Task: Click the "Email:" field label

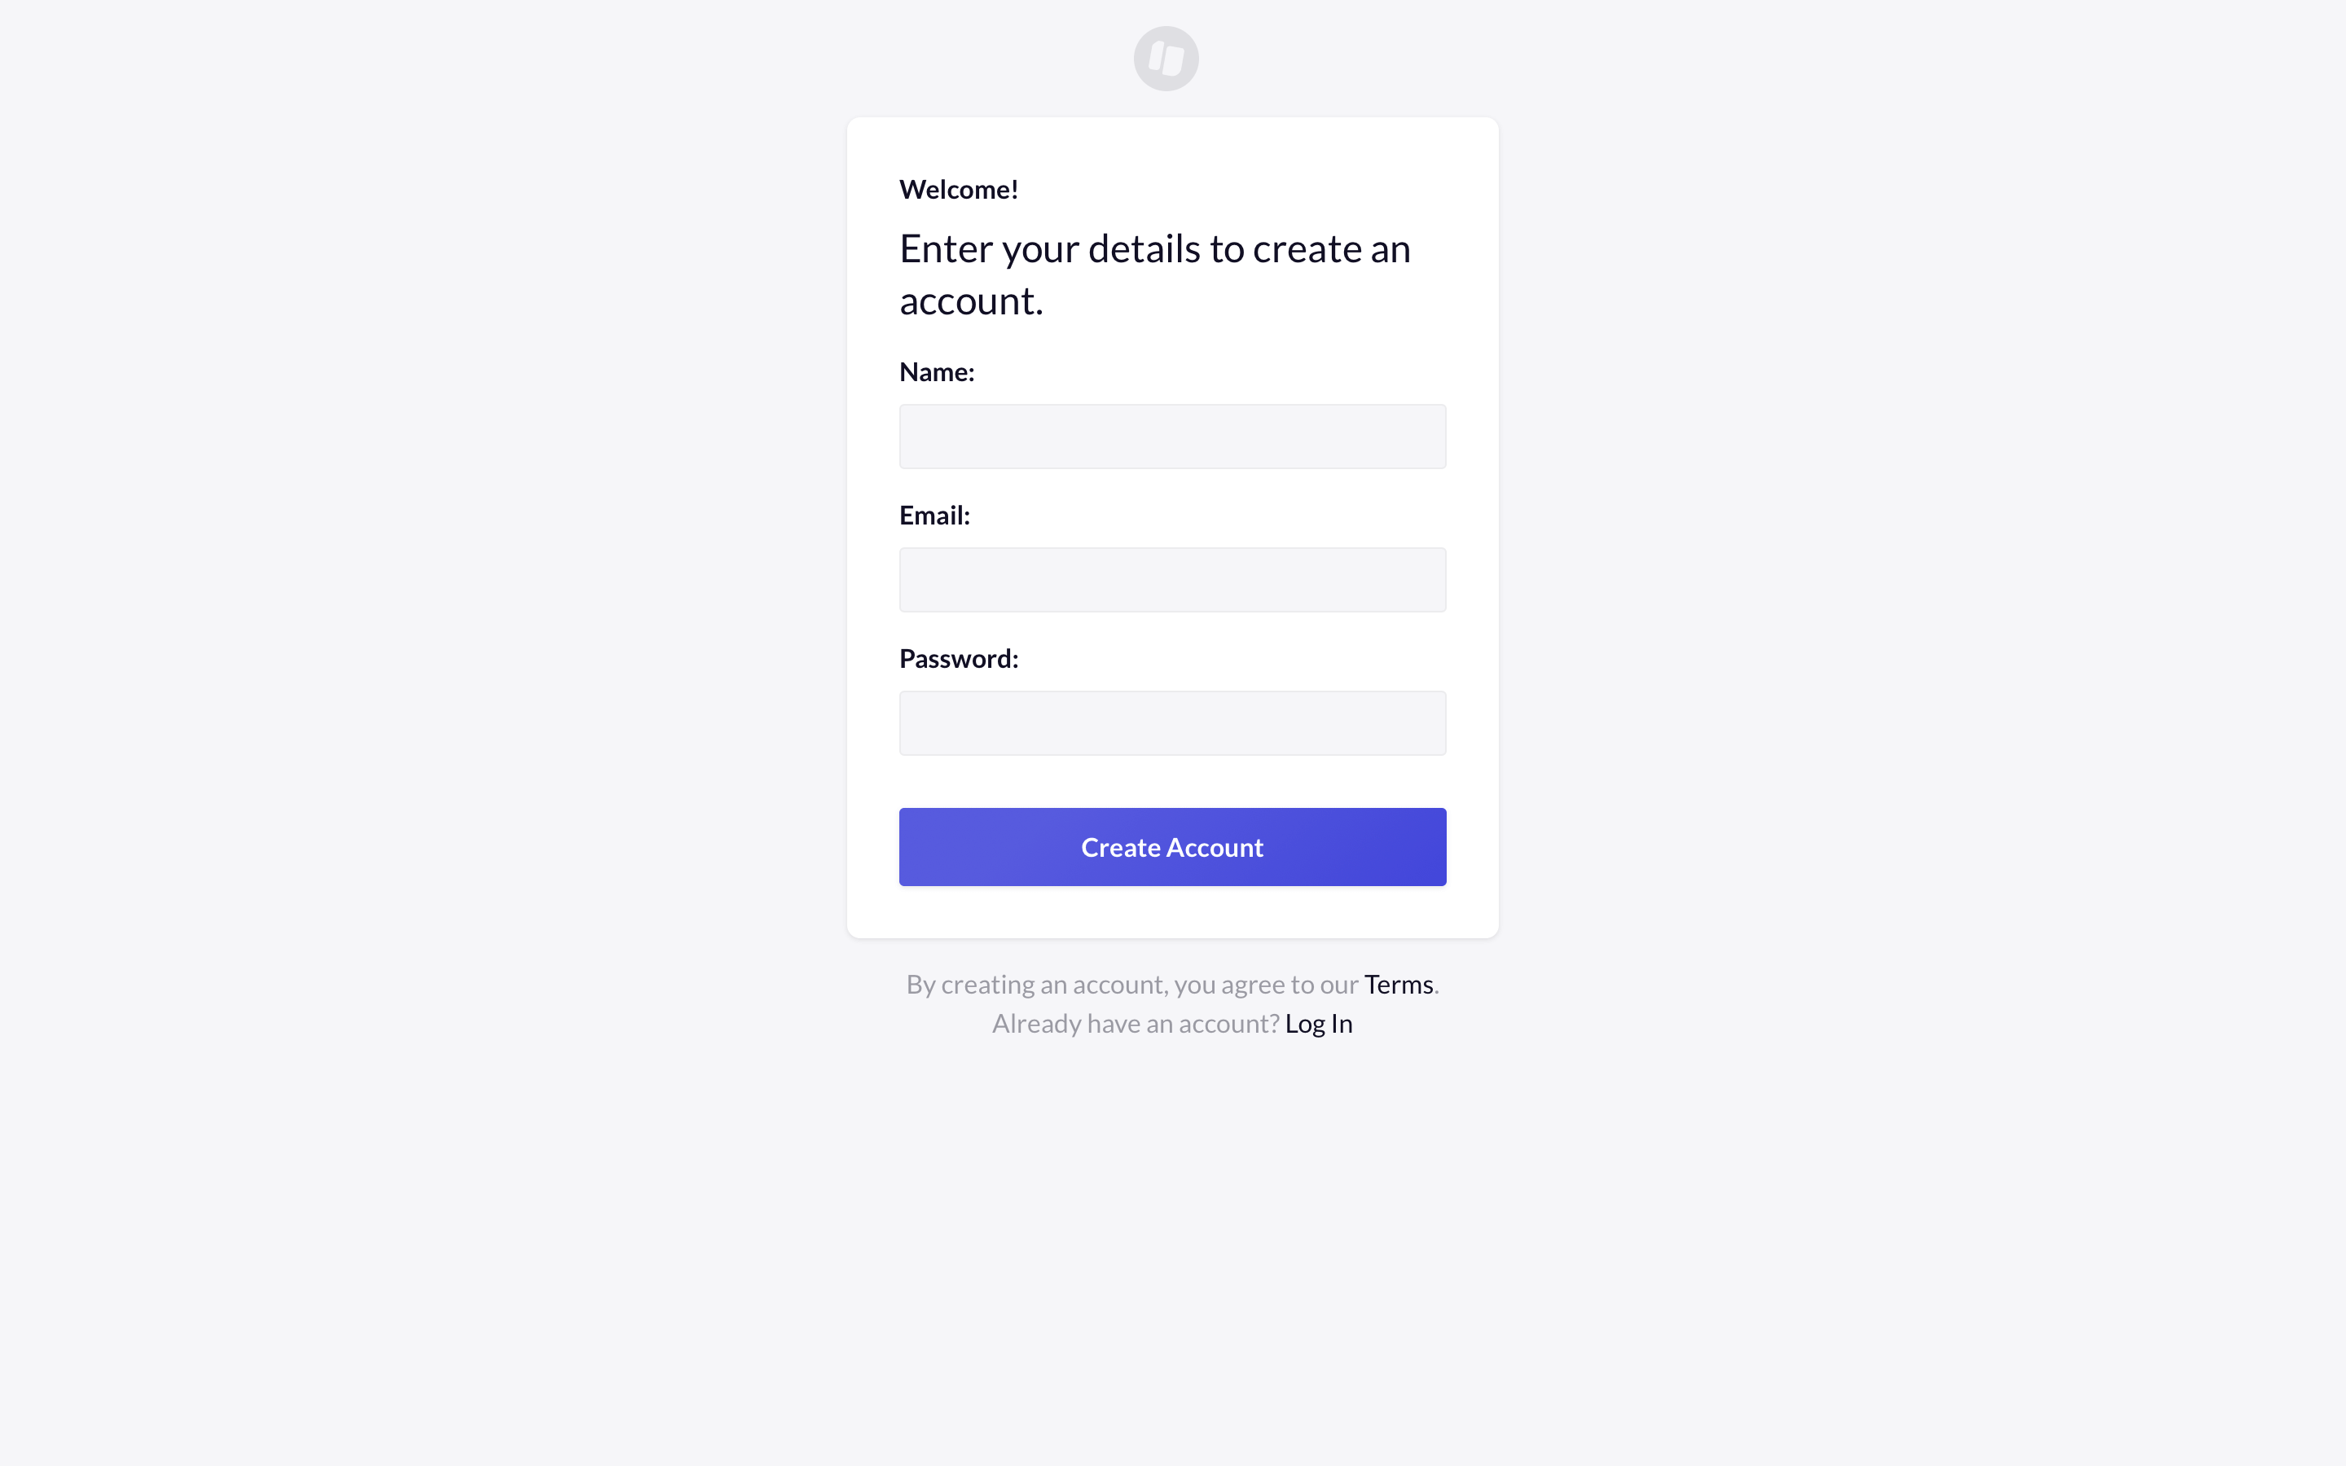Action: click(934, 515)
